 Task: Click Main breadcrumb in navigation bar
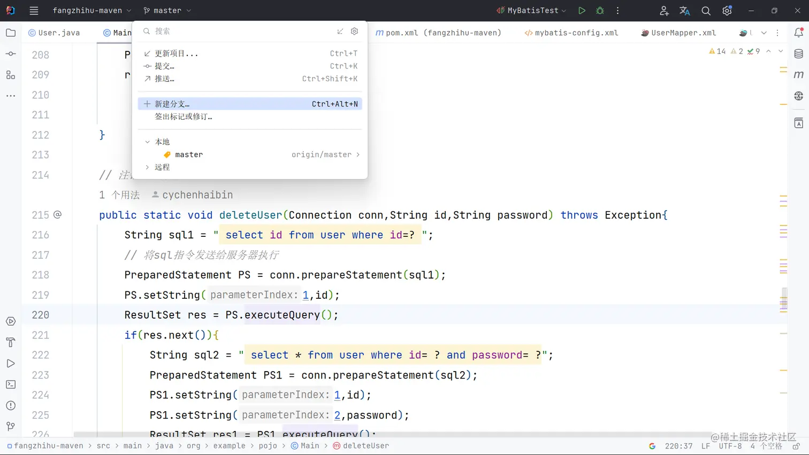pyautogui.click(x=305, y=446)
